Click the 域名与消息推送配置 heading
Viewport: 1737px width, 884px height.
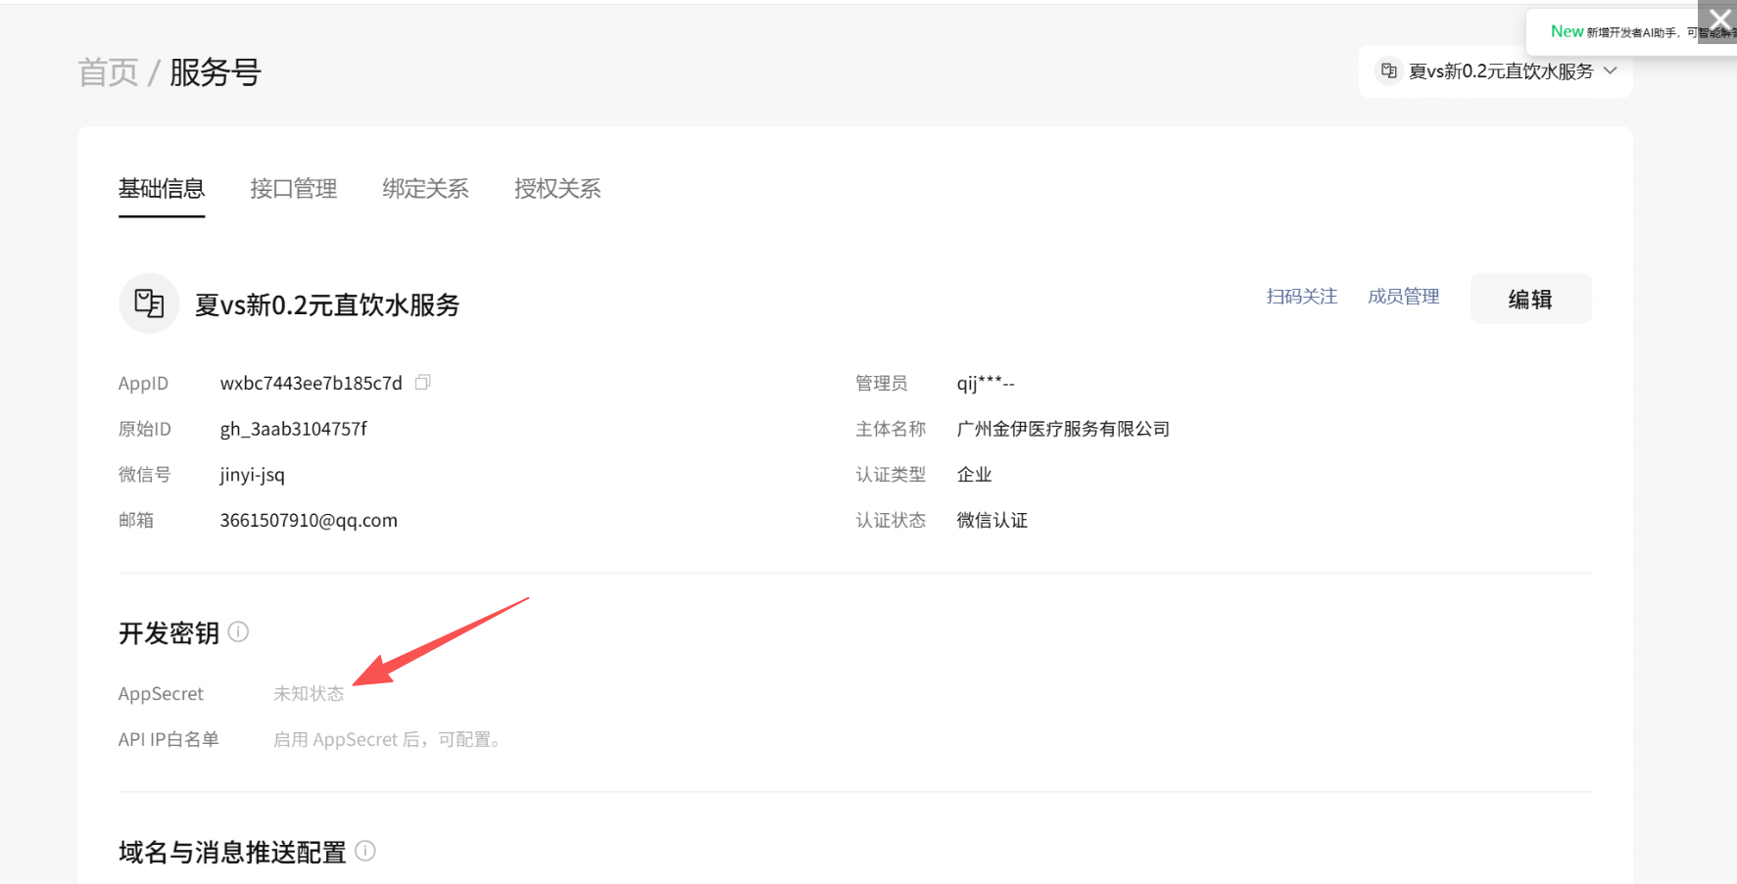point(232,853)
